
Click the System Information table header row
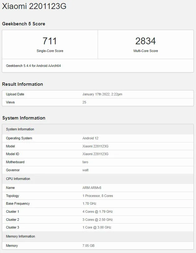[98, 129]
